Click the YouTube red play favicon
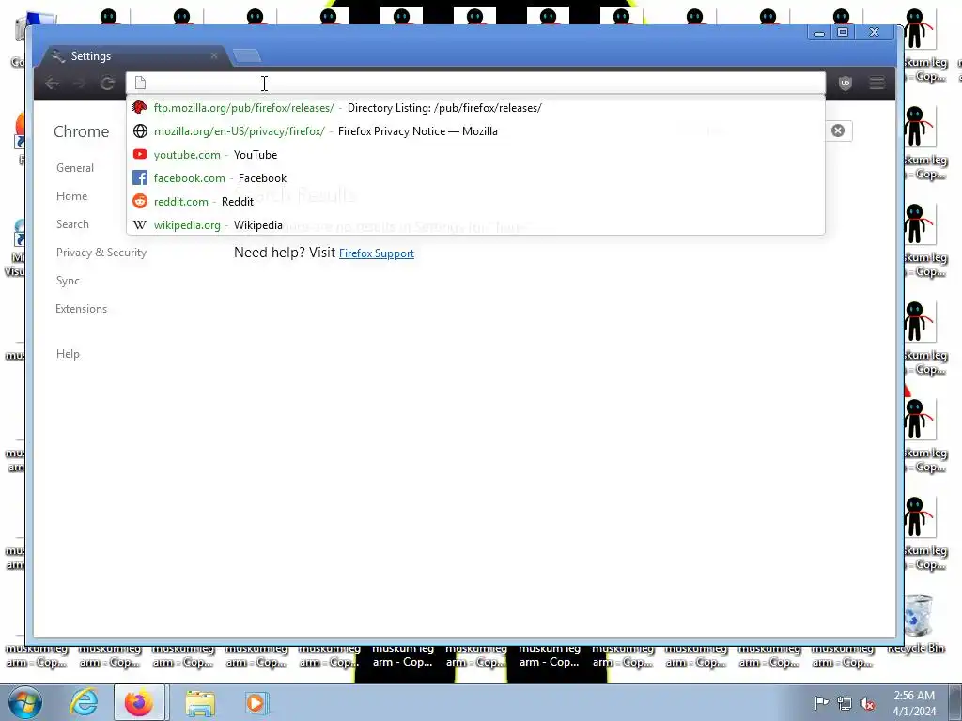 pos(140,155)
